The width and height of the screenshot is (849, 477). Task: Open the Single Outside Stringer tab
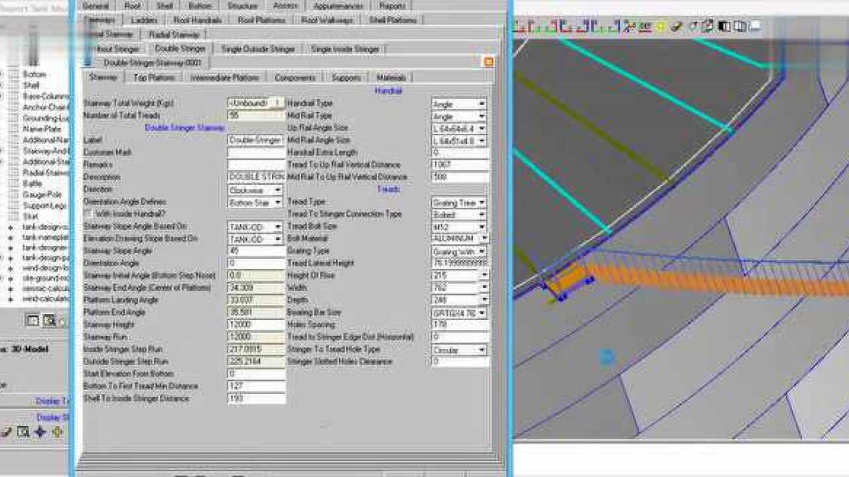click(258, 49)
